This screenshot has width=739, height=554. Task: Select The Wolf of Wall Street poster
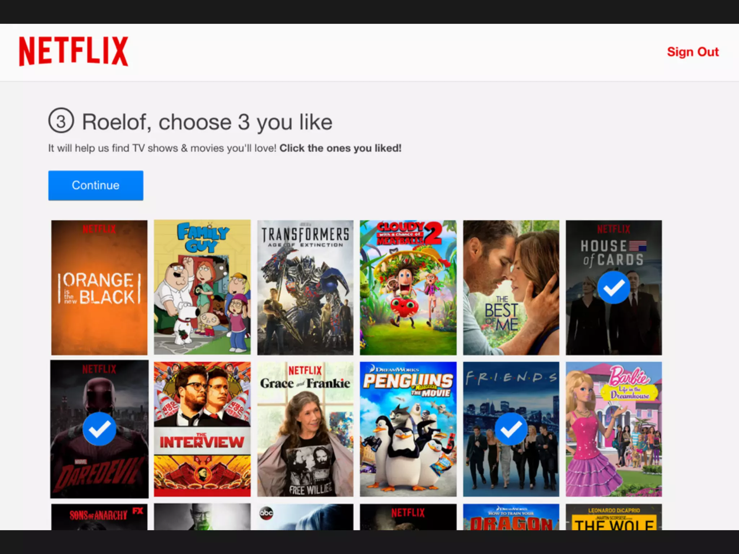point(613,517)
